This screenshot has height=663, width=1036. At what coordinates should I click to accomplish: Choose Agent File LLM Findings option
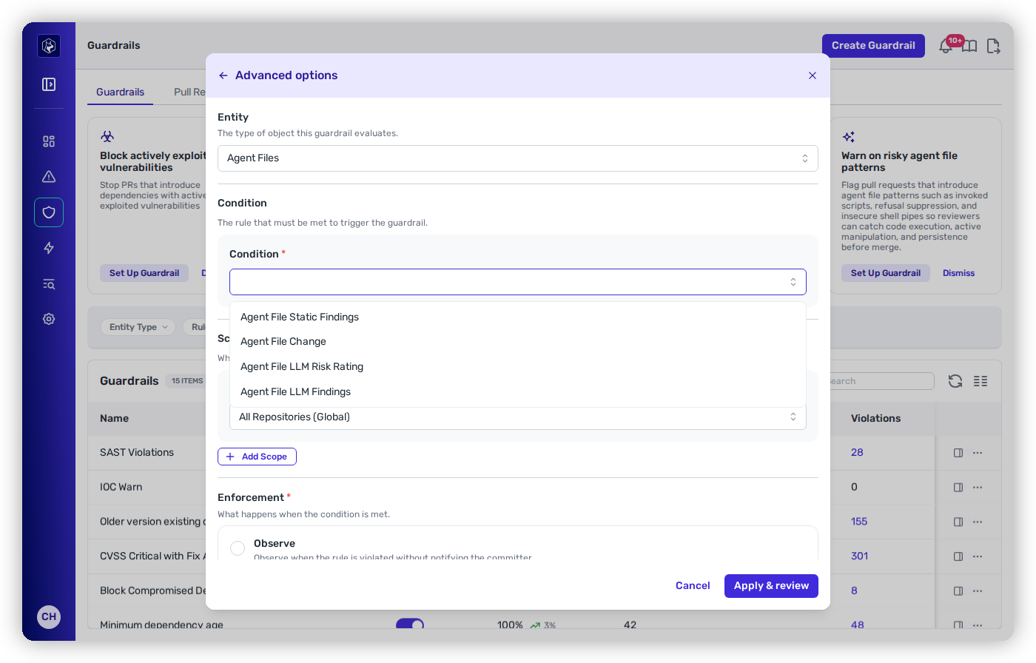pos(518,391)
